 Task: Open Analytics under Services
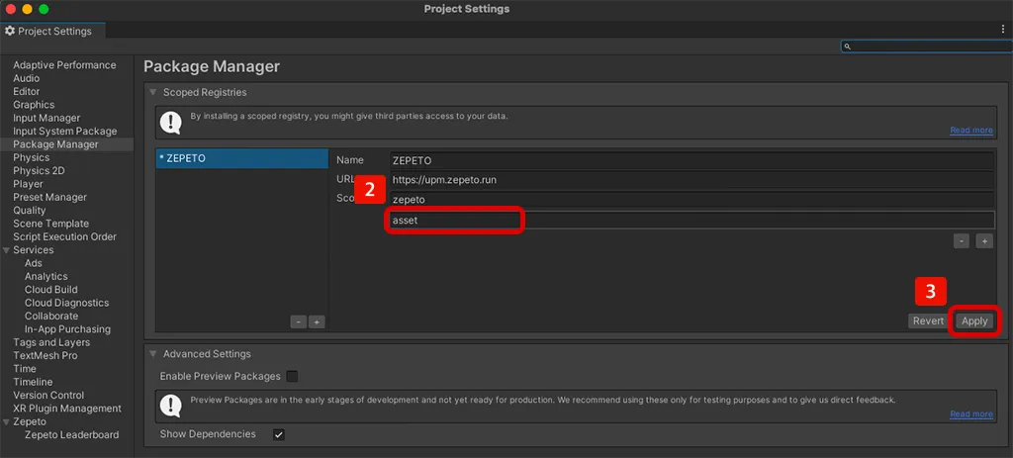pos(46,276)
